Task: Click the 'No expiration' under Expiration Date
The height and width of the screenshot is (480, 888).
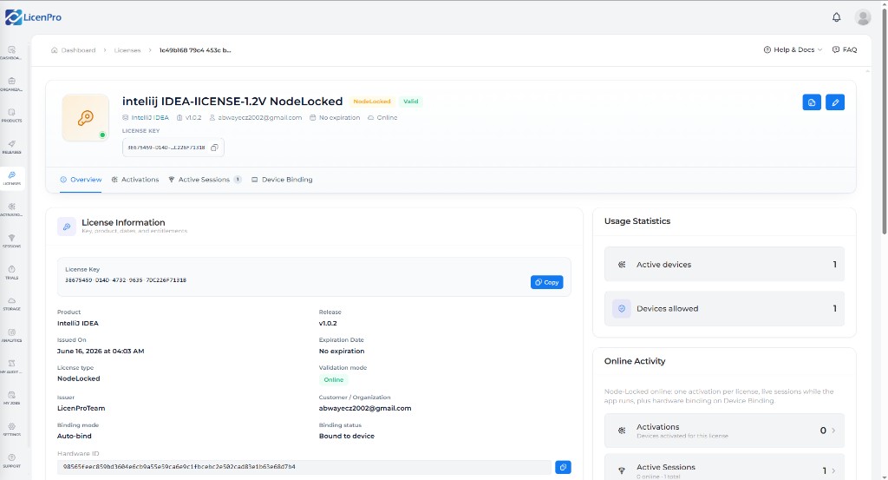Action: [x=342, y=352]
